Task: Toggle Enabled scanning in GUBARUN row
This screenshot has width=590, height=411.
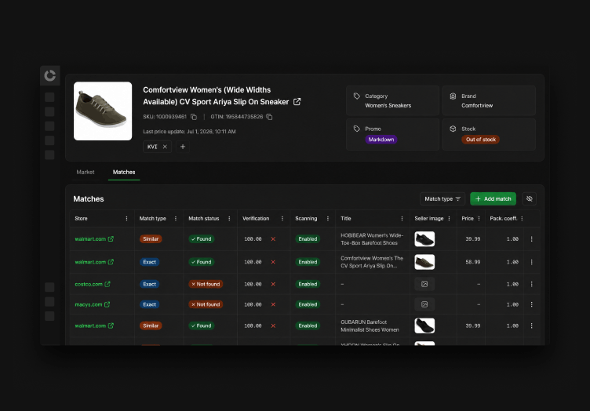Action: 308,326
